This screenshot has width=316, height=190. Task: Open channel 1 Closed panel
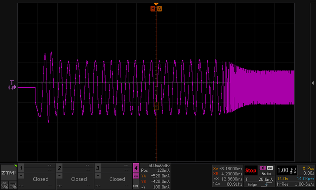41,179
